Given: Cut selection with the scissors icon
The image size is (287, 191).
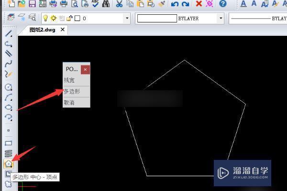Looking at the screenshot, I should pyautogui.click(x=119, y=3).
